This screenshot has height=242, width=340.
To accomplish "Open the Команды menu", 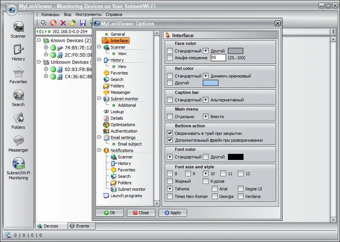I will [x=50, y=14].
